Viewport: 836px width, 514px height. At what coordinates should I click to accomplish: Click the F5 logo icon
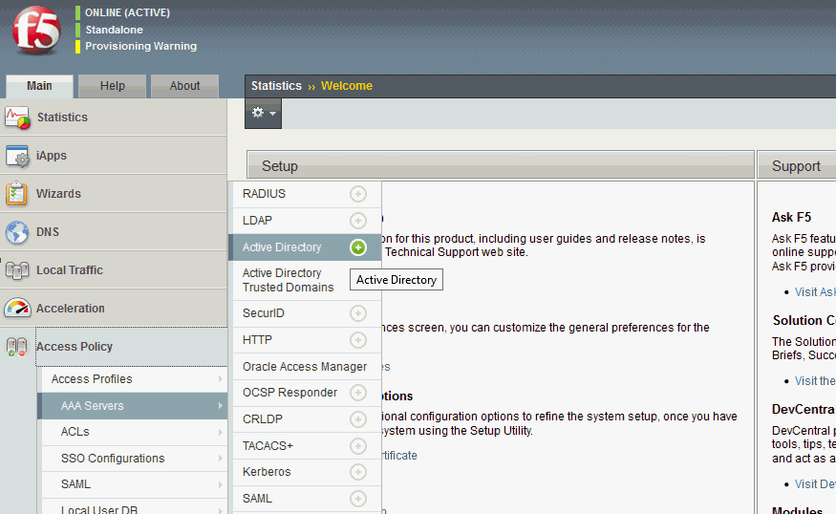[36, 30]
